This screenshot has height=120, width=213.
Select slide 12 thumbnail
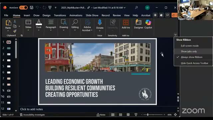point(9,109)
